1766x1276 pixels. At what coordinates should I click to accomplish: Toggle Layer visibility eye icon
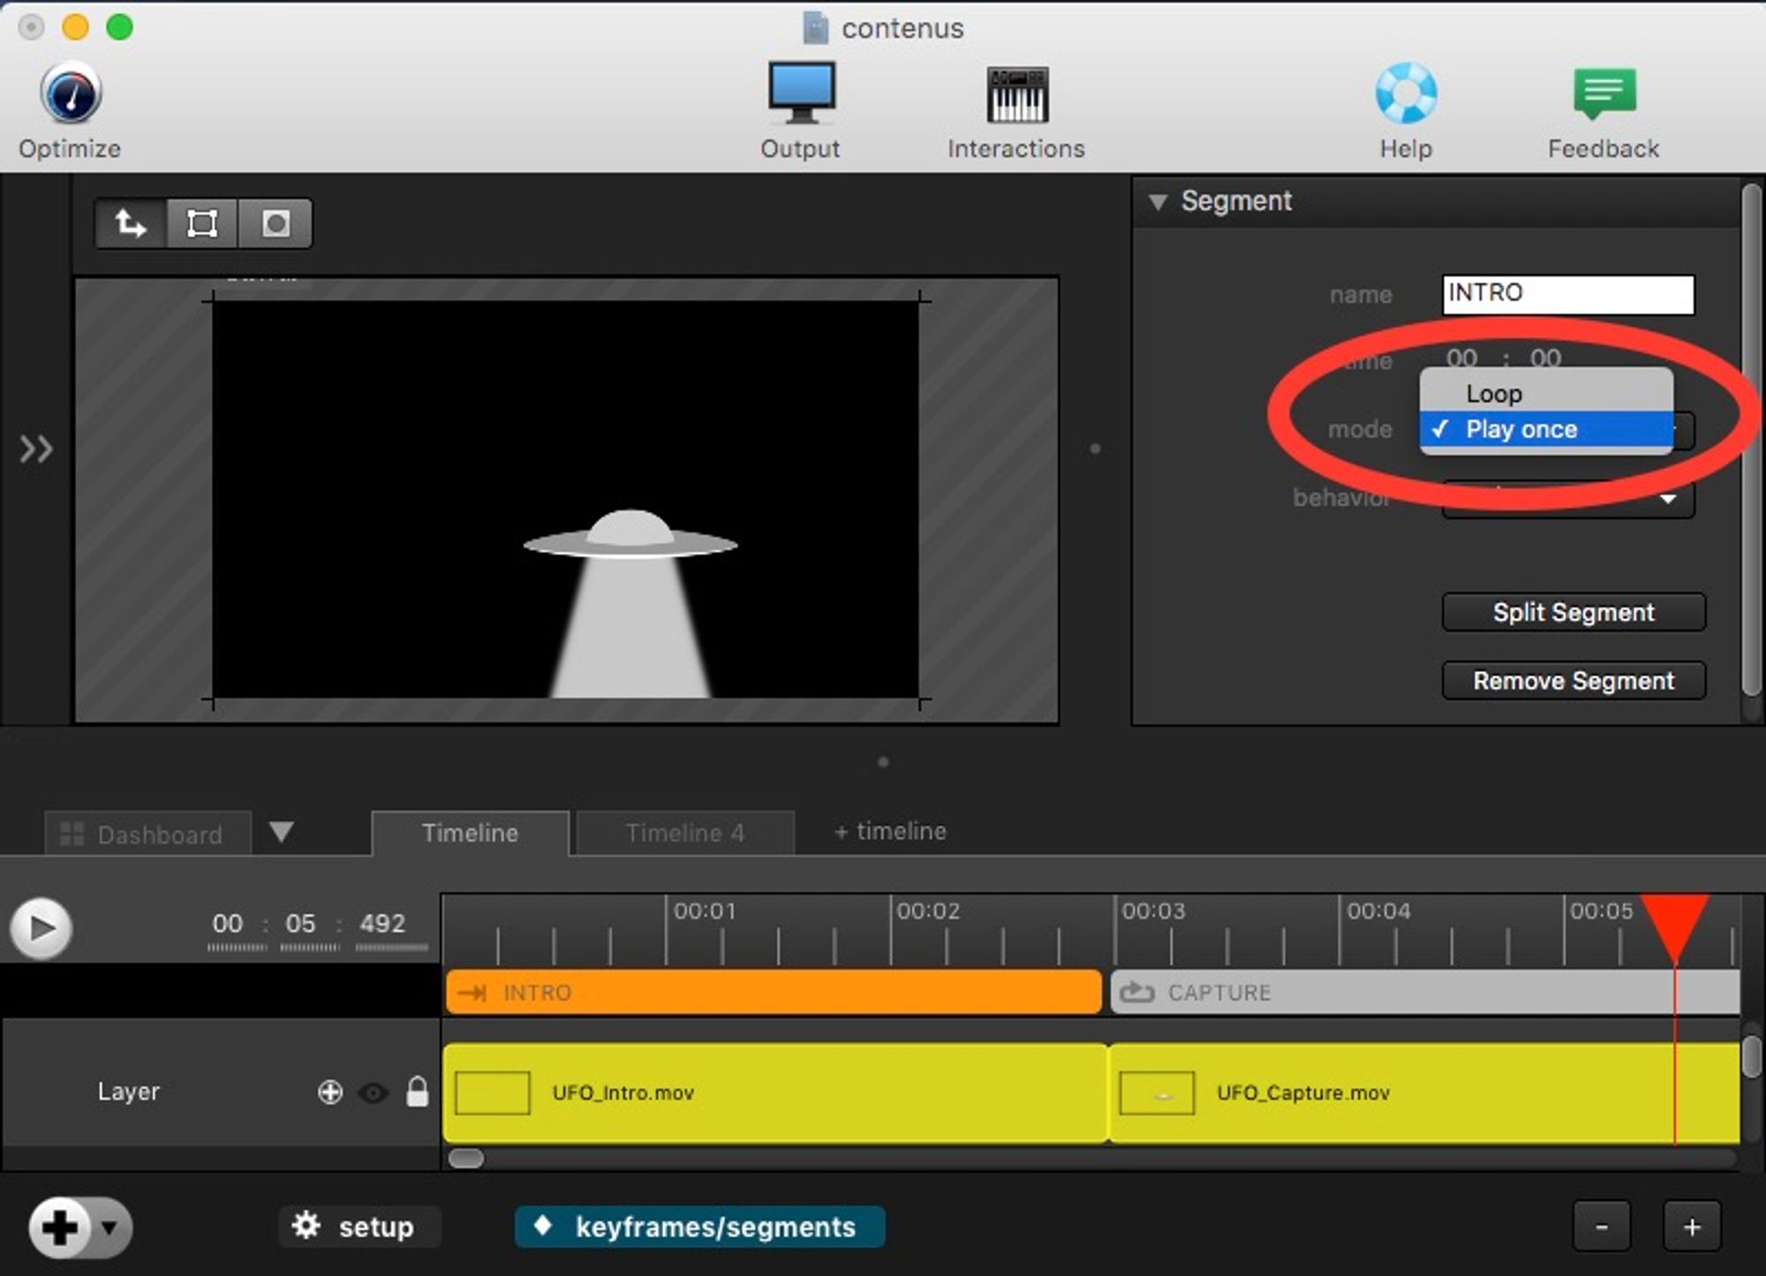coord(374,1093)
